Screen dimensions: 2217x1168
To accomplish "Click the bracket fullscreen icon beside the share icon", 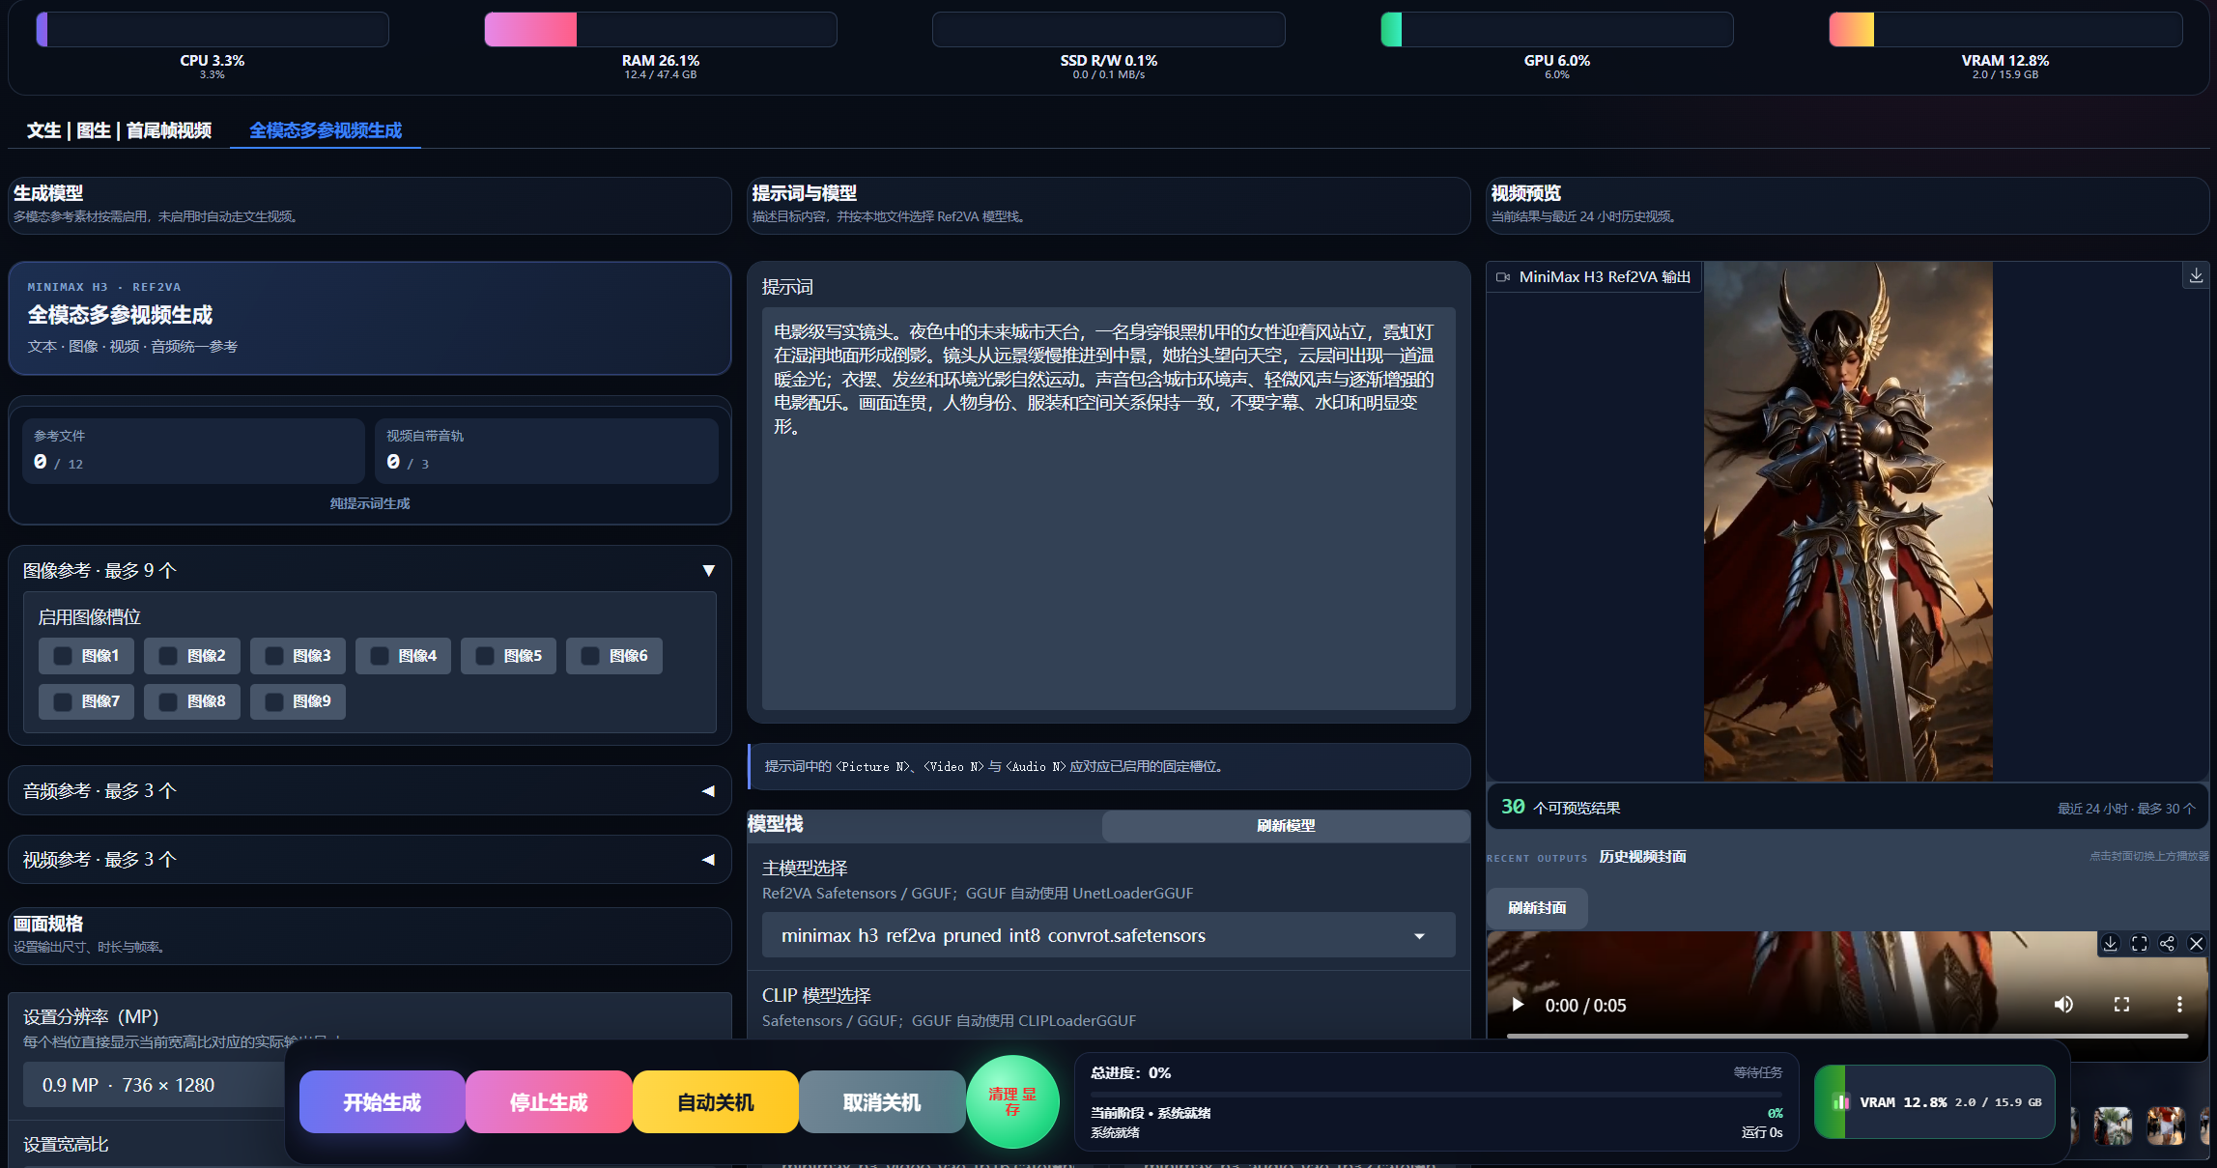I will (x=2140, y=944).
